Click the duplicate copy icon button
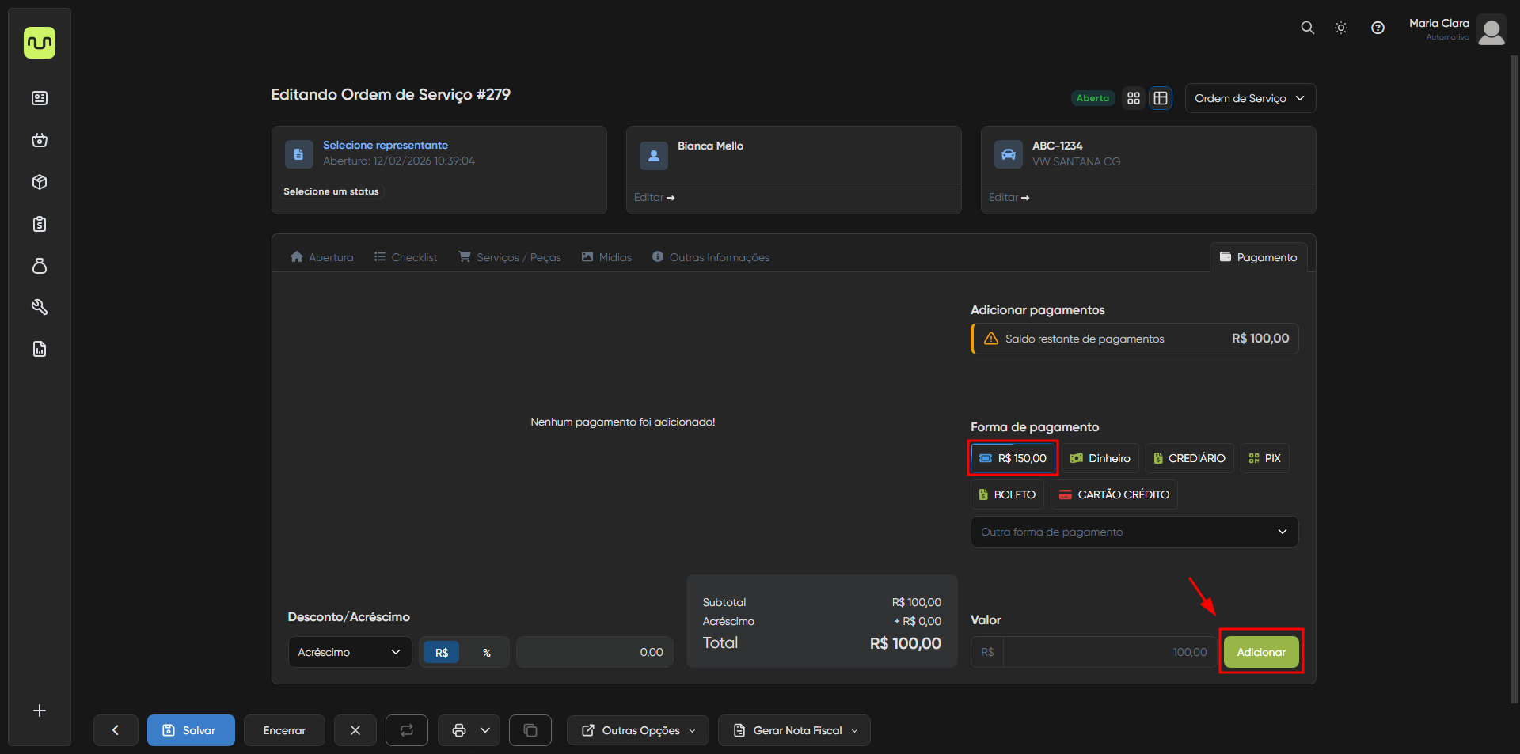This screenshot has width=1520, height=754. tap(530, 730)
